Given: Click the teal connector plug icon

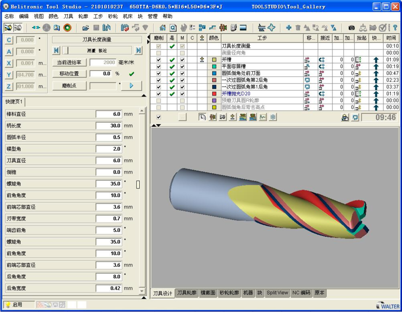Looking at the screenshot, I should click(x=36, y=28).
